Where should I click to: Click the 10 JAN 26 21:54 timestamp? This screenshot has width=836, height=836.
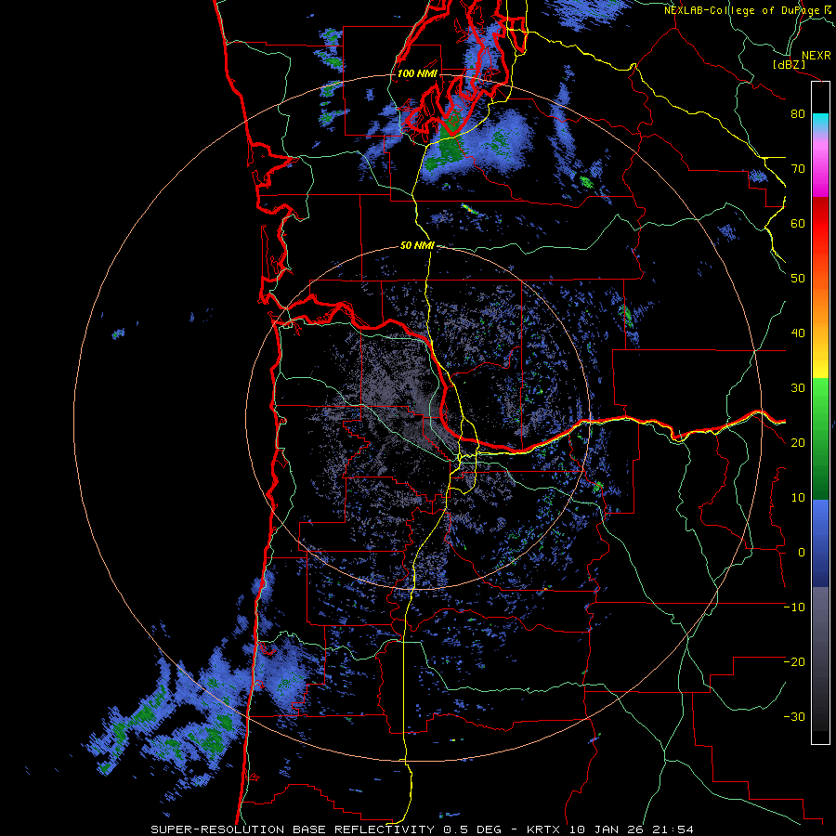[632, 829]
